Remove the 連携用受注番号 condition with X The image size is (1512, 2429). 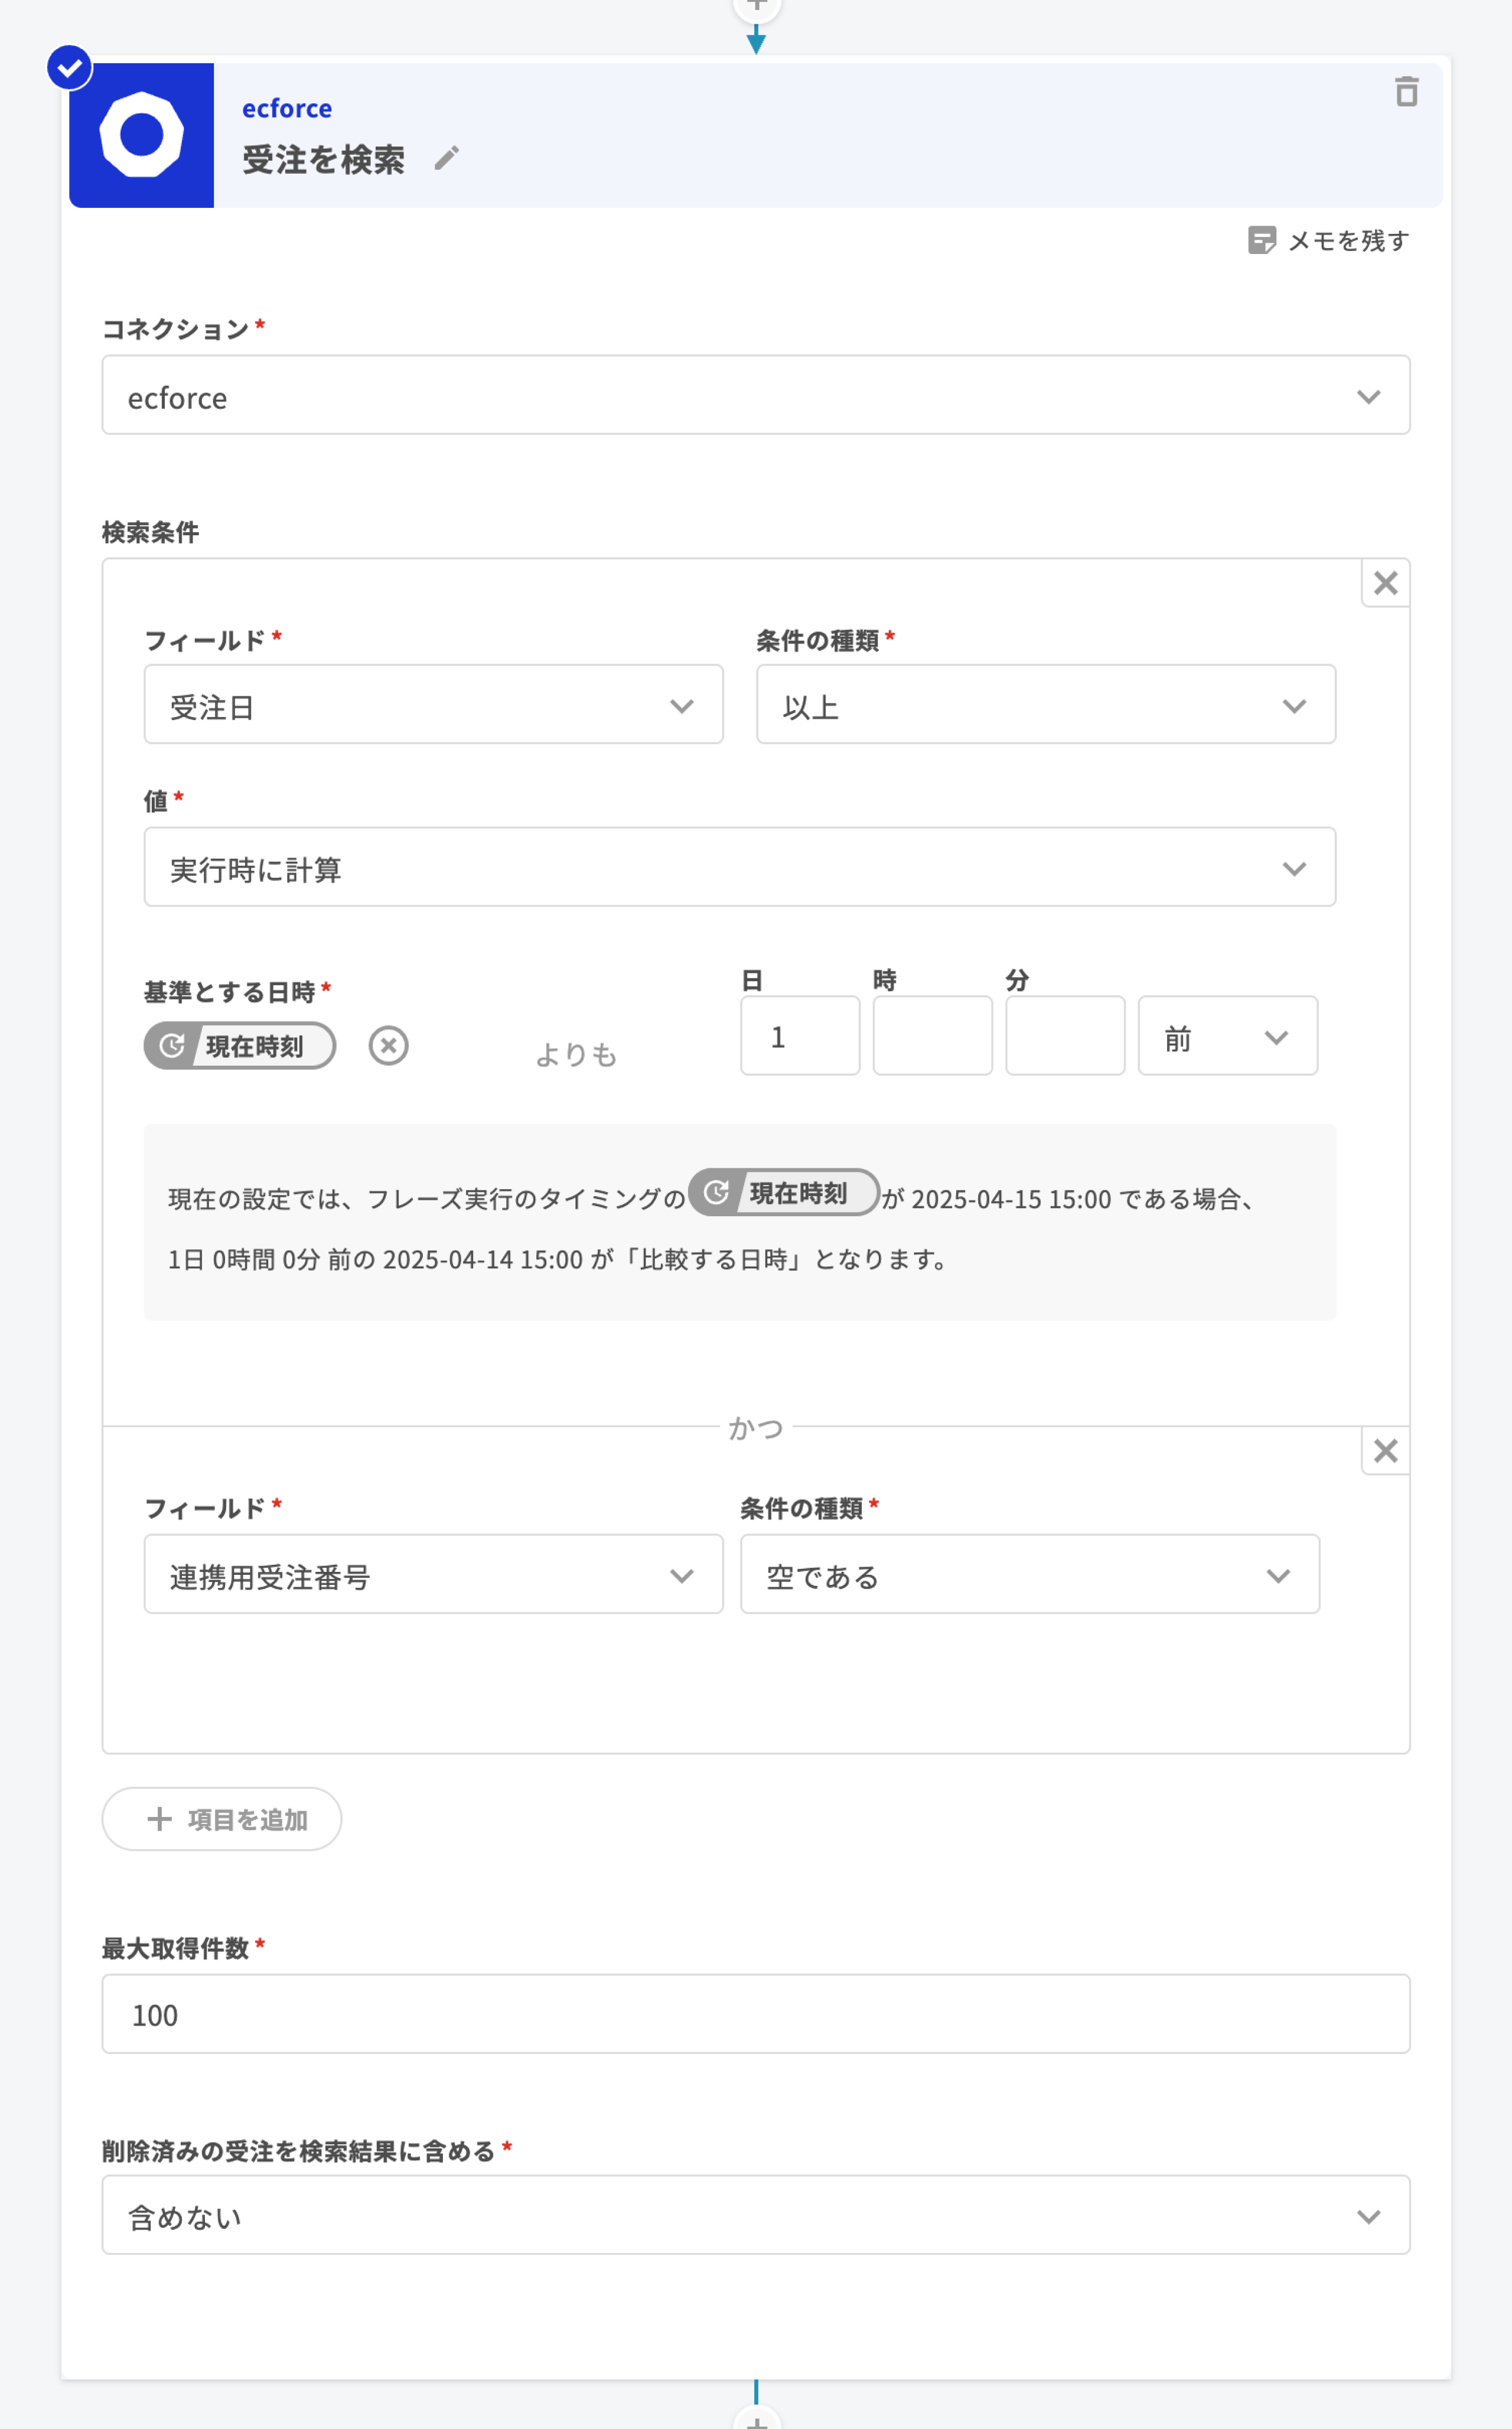[1385, 1451]
